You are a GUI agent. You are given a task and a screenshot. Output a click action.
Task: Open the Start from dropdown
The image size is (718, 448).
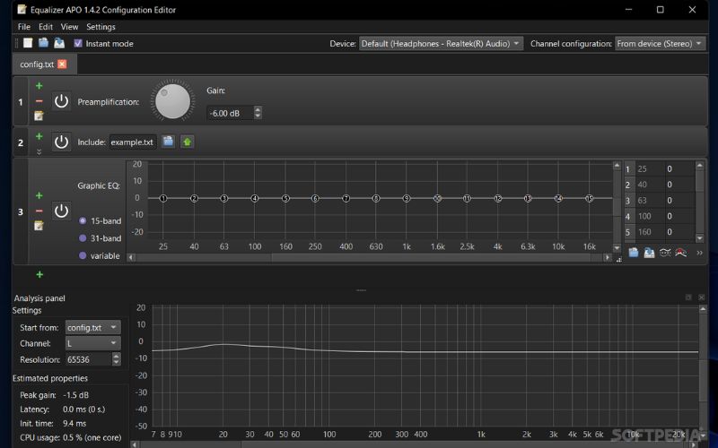(x=93, y=327)
